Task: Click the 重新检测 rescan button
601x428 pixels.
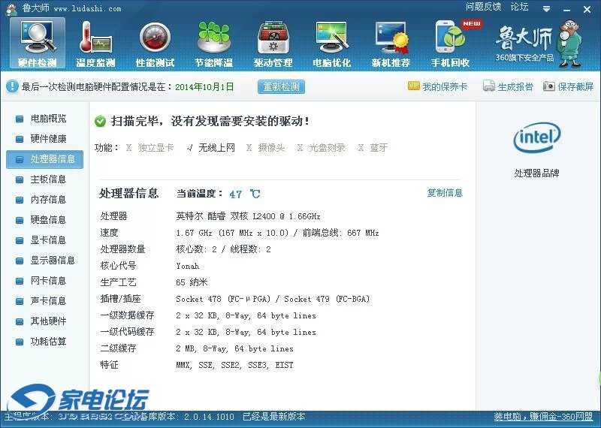Action: tap(281, 86)
